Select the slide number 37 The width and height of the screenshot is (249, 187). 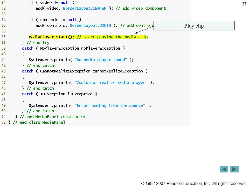point(244,4)
